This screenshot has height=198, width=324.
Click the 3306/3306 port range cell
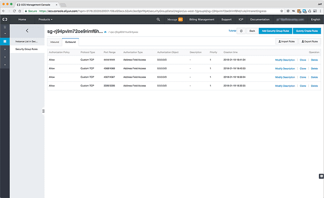tap(109, 85)
